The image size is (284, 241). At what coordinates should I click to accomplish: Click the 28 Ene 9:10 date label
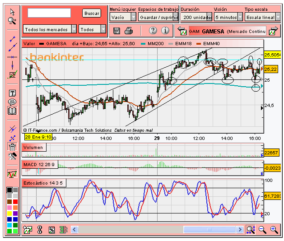(x=38, y=137)
